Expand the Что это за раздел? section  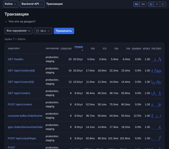[20, 22]
